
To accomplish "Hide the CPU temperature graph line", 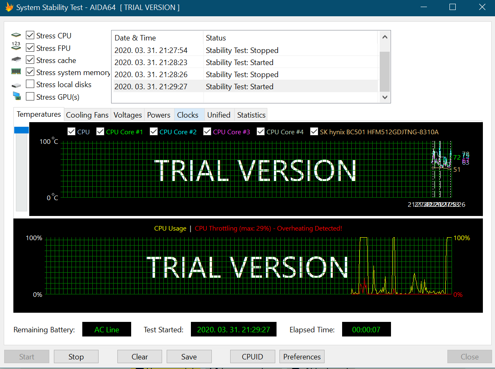I will (71, 131).
